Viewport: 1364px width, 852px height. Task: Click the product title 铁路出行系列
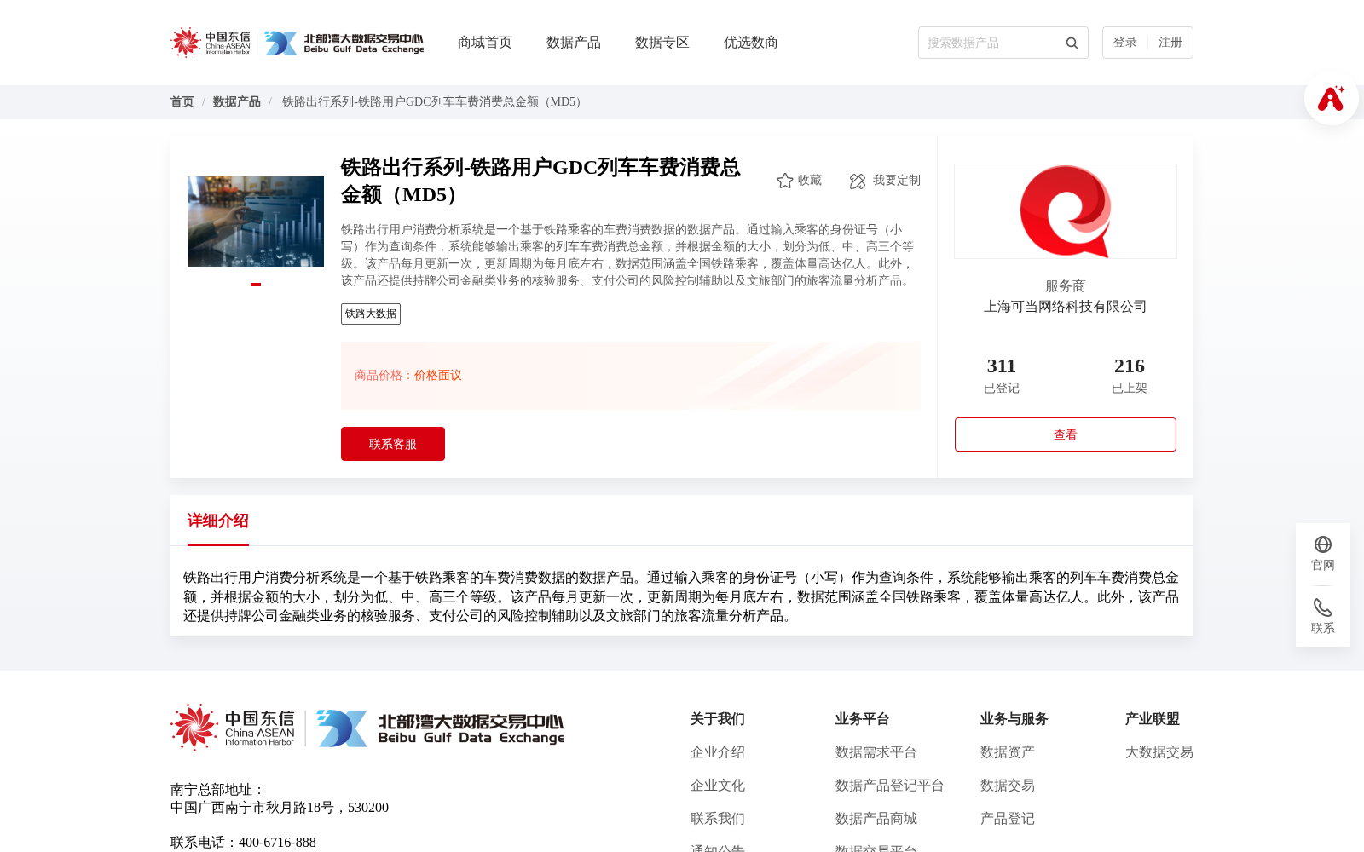pyautogui.click(x=540, y=181)
